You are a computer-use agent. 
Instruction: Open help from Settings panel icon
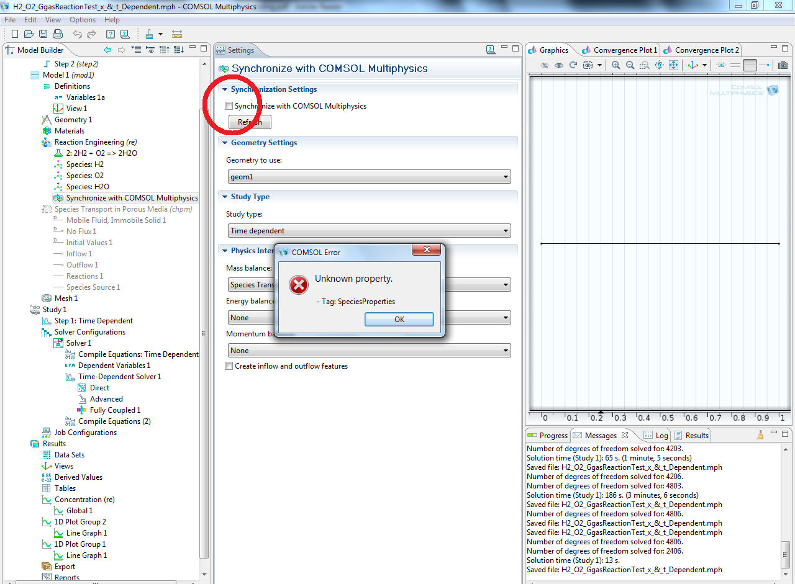[x=491, y=50]
